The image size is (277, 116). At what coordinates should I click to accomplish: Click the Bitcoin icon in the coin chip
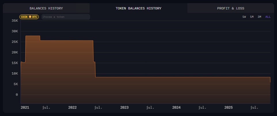[30, 17]
